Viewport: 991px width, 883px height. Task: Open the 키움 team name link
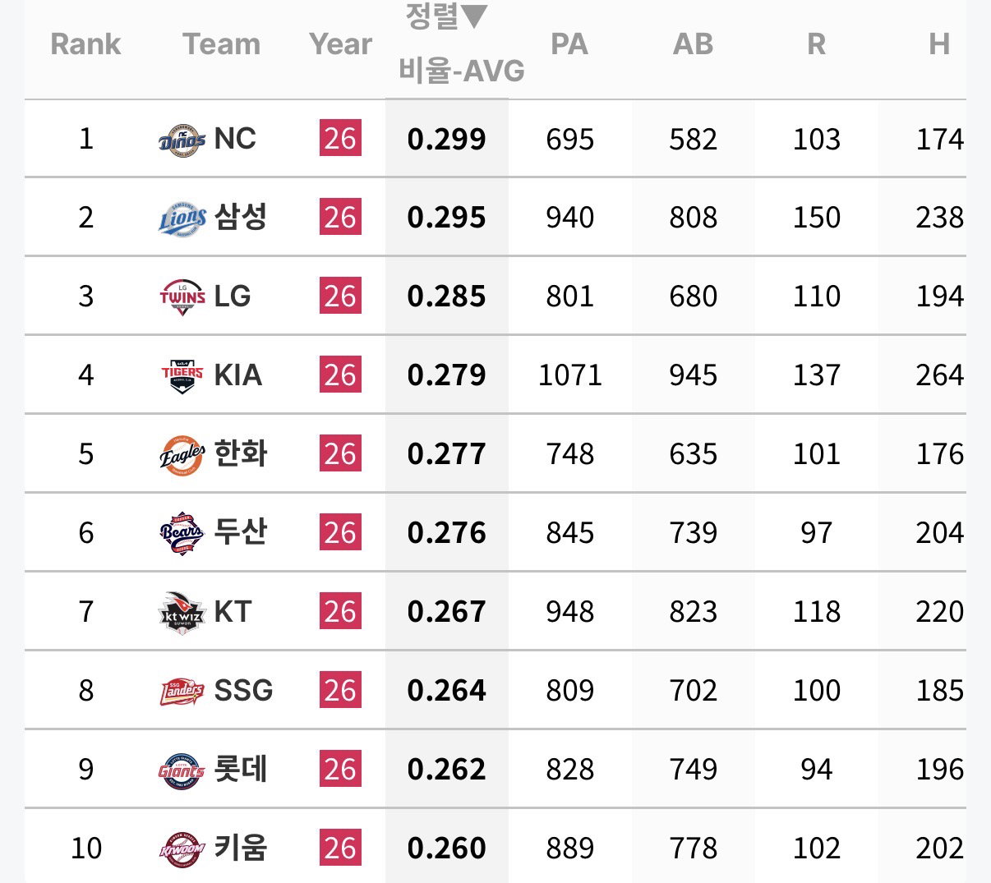[240, 849]
